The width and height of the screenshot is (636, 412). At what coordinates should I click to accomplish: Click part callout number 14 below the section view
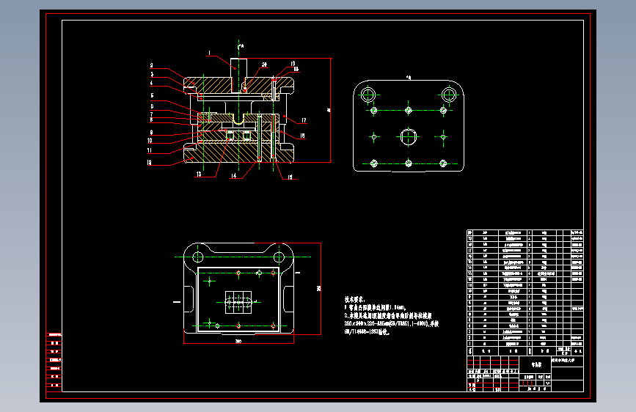click(x=233, y=176)
